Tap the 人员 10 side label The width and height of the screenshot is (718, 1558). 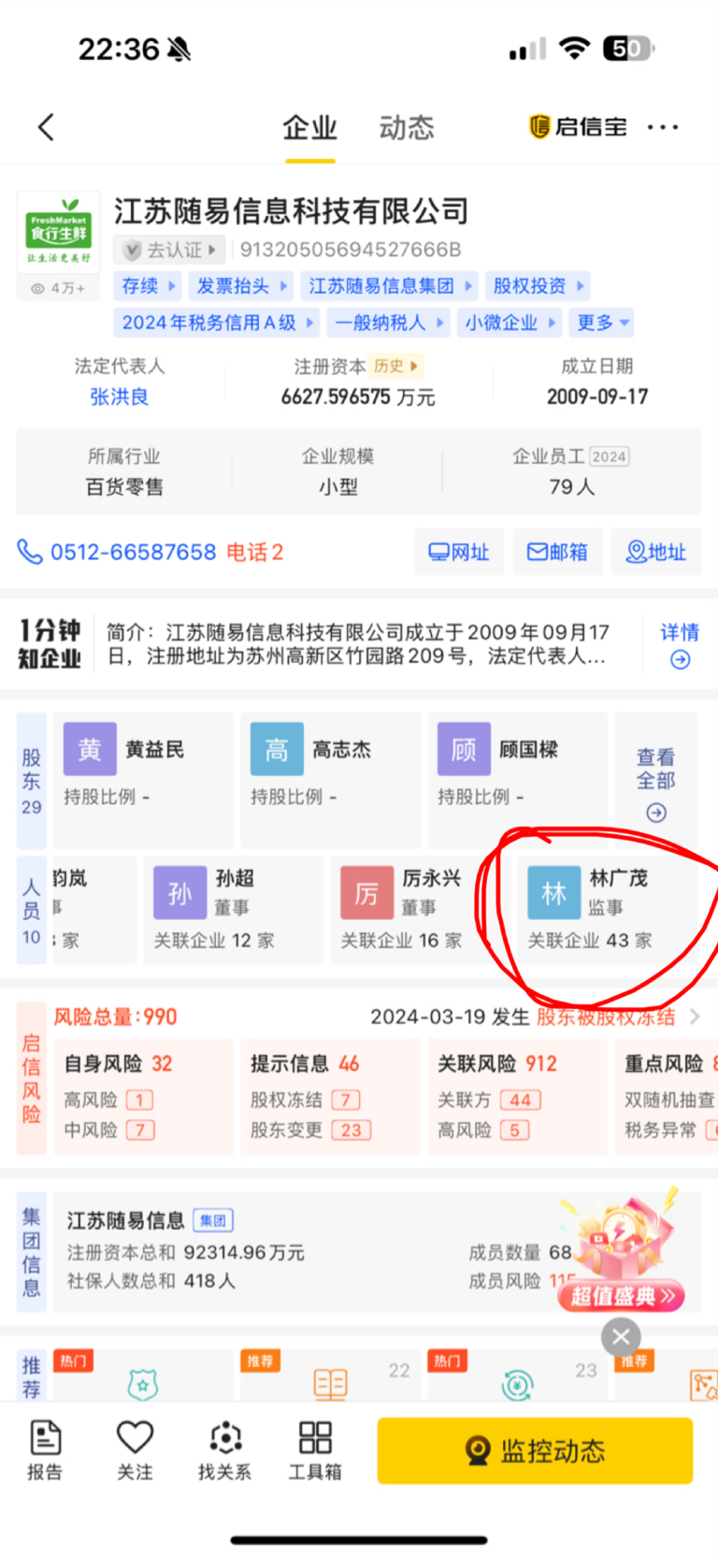32,911
